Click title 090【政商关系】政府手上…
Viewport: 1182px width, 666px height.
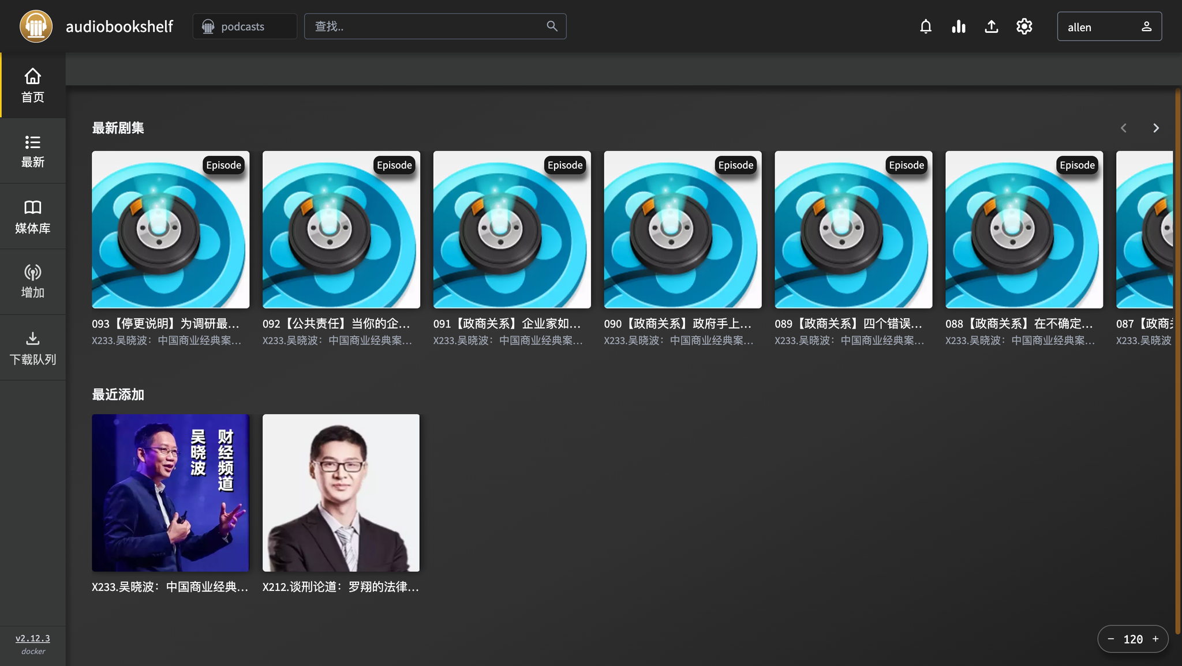tap(678, 323)
